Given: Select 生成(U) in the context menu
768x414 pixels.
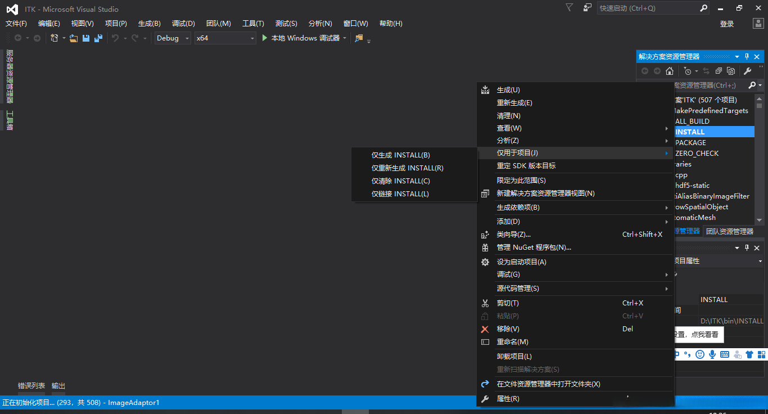Looking at the screenshot, I should point(575,90).
